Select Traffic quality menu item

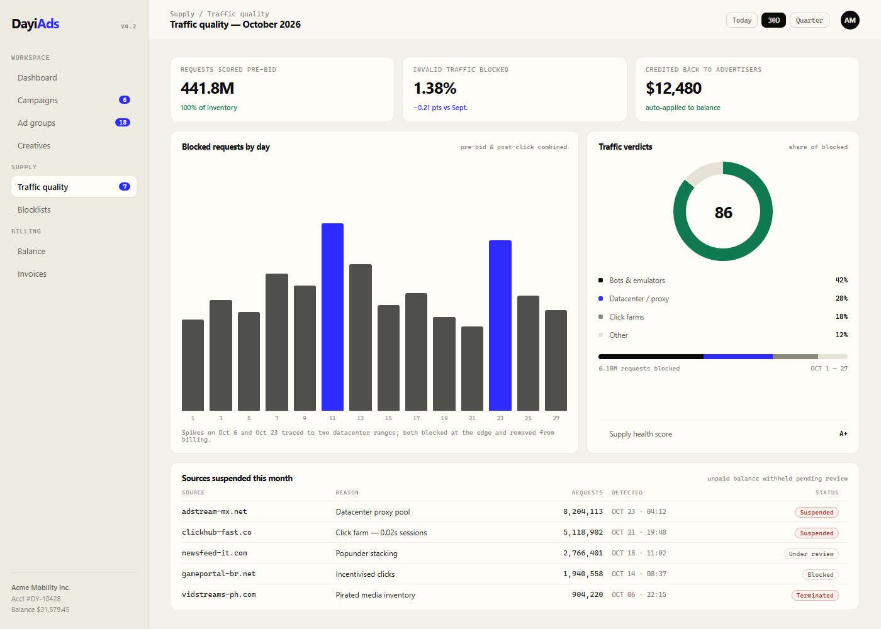[x=74, y=187]
